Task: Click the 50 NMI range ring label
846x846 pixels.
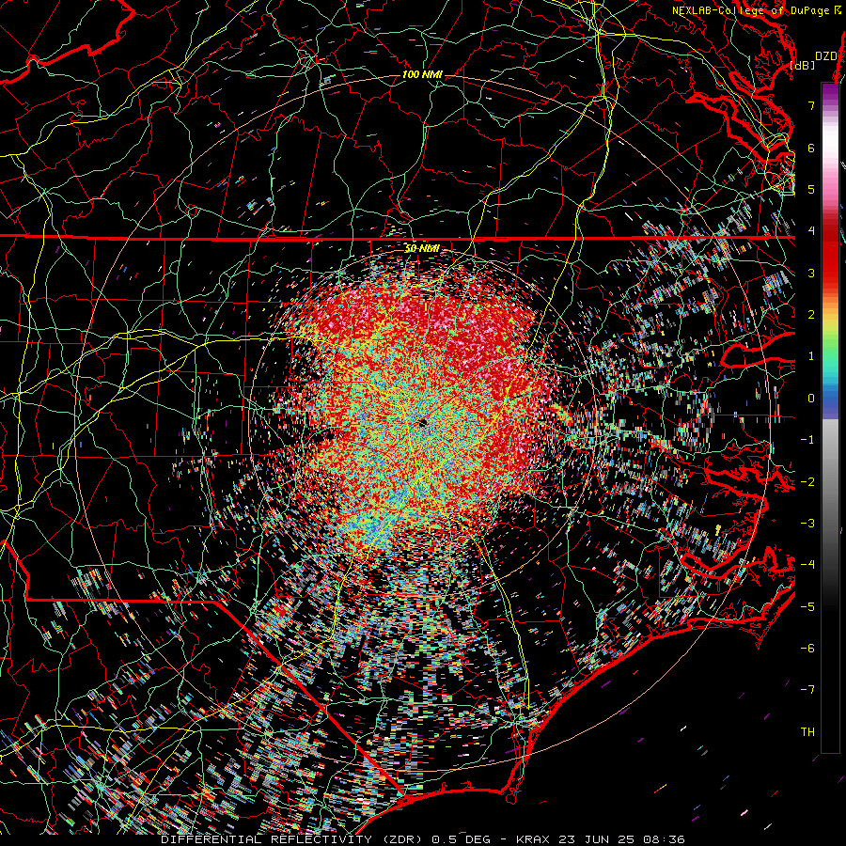Action: pyautogui.click(x=422, y=249)
